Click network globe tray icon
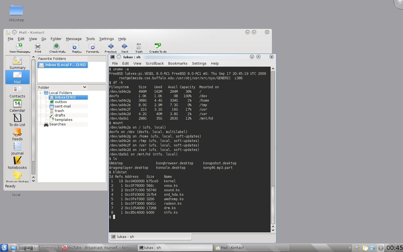This screenshot has width=403, height=252. (x=372, y=248)
